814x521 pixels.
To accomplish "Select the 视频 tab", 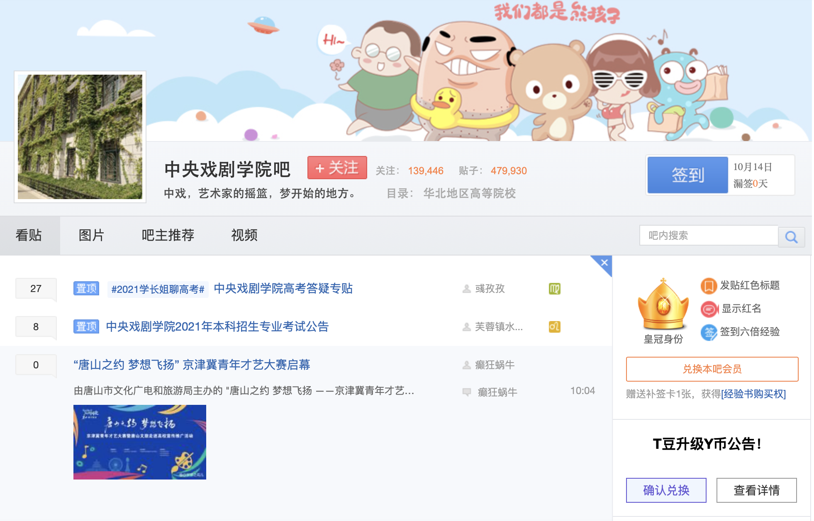I will pos(244,235).
